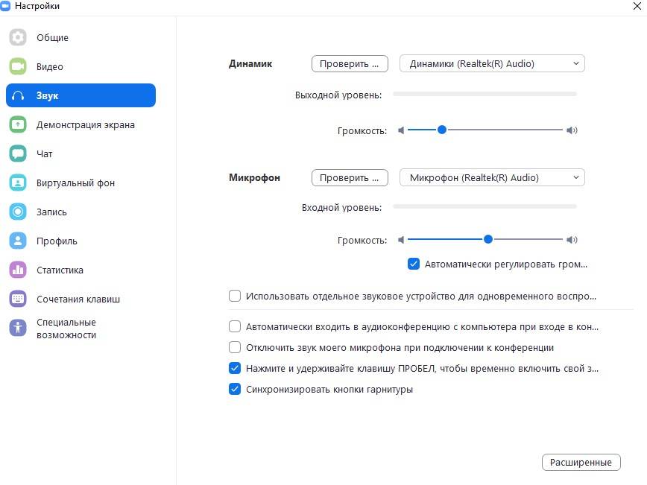Click the Виртуальный фон icon
647x485 pixels.
coord(18,183)
